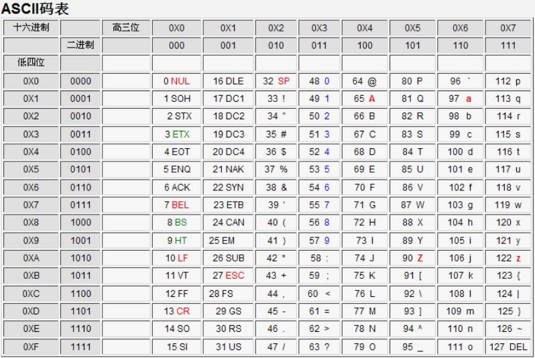Screen dimensions: 535x358
Task: Click the cell '65 A'
Action: pos(365,99)
